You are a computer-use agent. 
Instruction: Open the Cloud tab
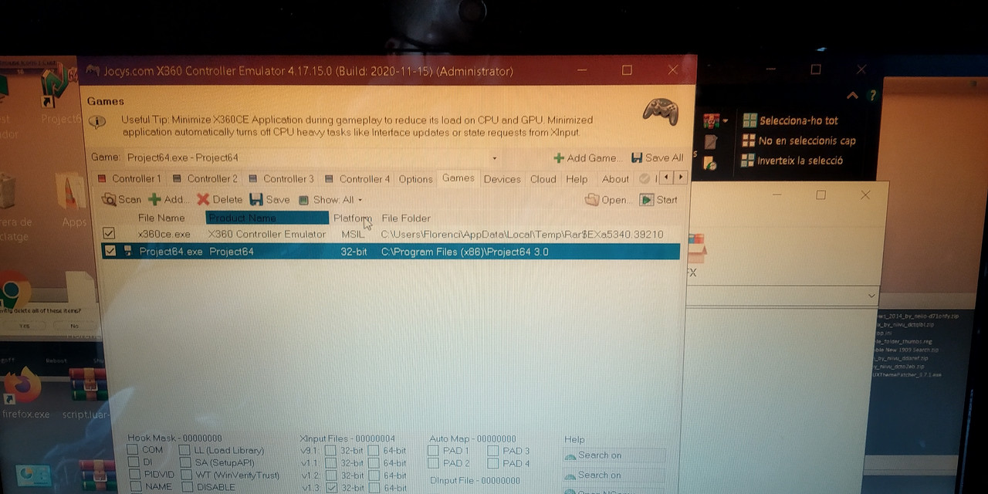coord(543,179)
